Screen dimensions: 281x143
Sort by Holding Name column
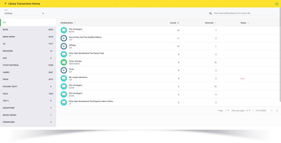[67, 23]
